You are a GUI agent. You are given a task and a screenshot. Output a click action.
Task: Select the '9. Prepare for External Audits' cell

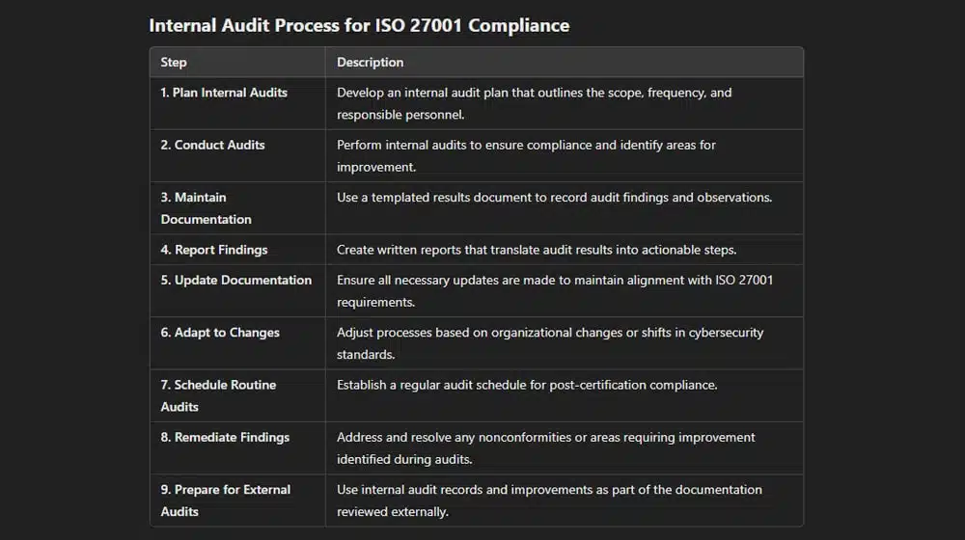point(237,500)
